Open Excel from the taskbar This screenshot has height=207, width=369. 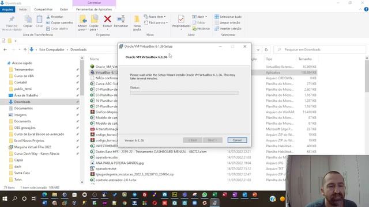(214, 194)
